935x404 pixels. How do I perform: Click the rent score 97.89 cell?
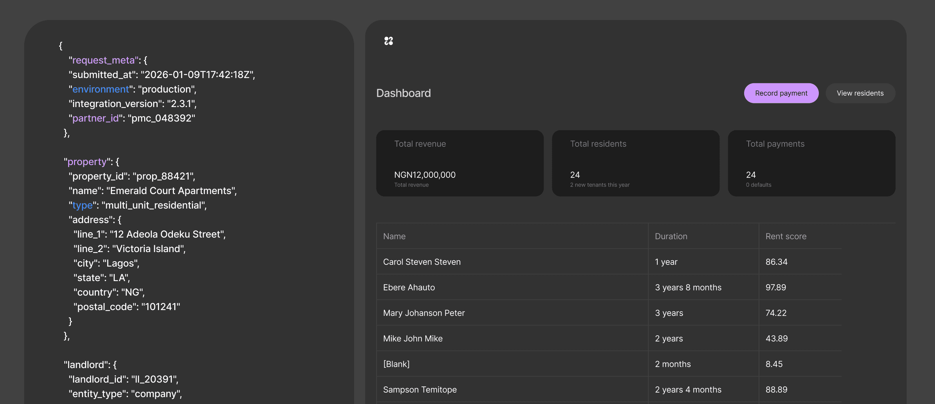776,287
